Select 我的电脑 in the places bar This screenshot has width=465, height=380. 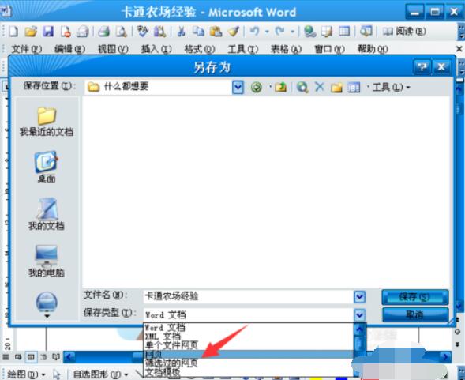[x=47, y=261]
